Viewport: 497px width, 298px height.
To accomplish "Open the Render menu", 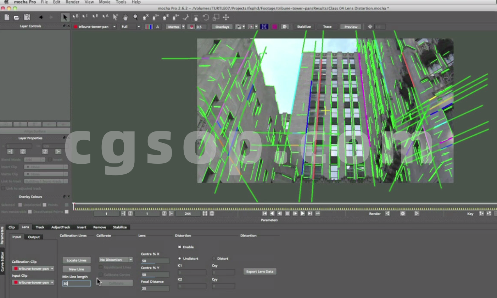I will [72, 2].
